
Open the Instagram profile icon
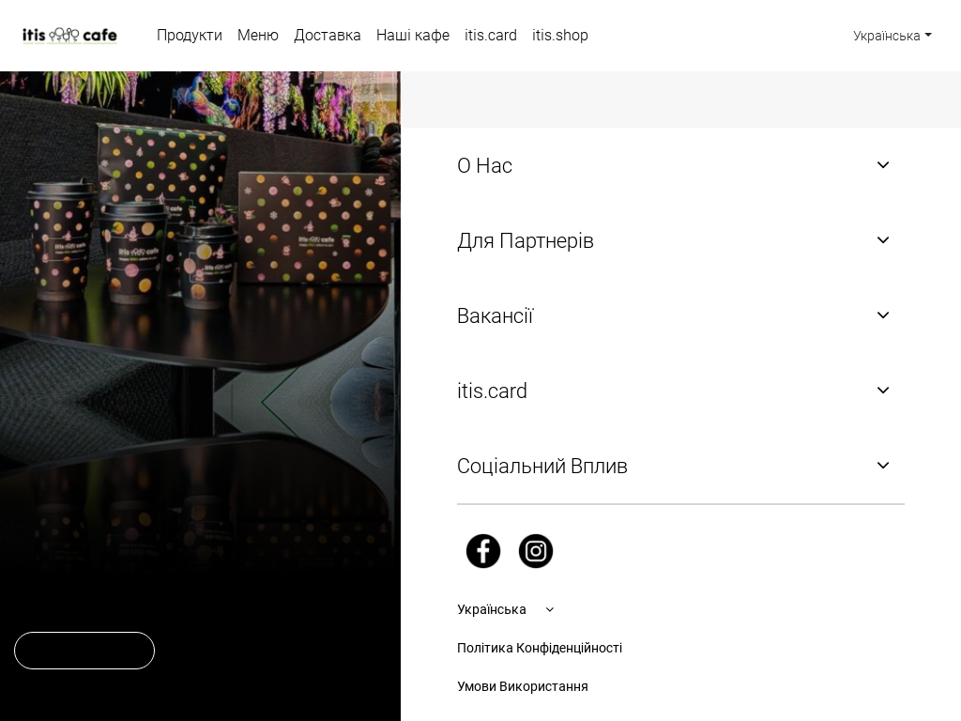click(536, 550)
